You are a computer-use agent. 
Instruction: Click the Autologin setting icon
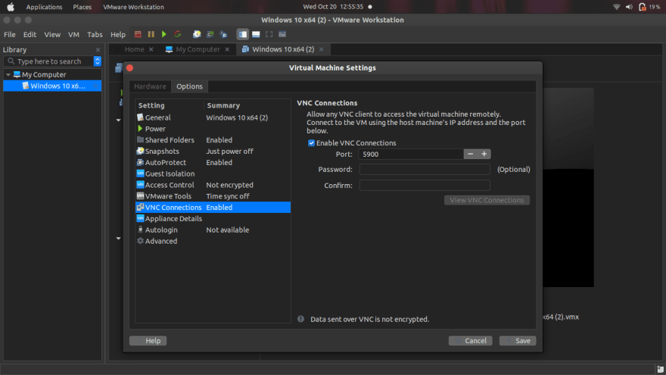[x=140, y=230]
